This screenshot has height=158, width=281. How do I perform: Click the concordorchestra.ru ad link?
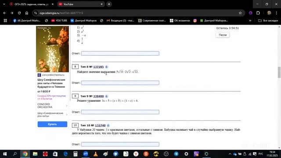[53, 75]
